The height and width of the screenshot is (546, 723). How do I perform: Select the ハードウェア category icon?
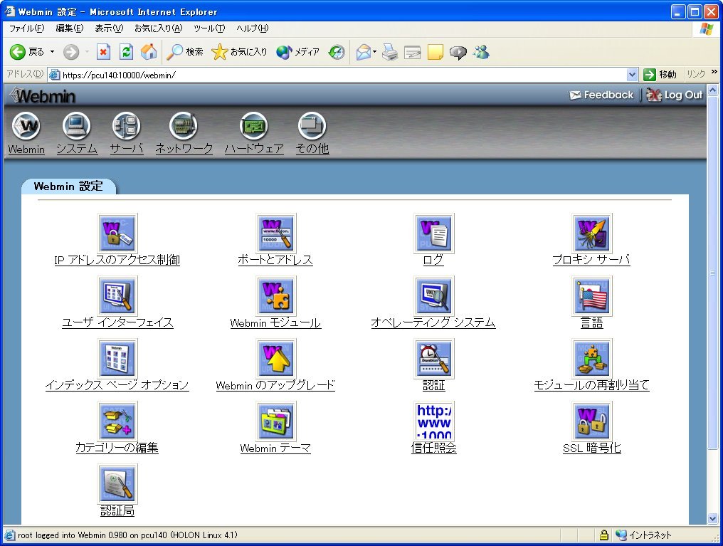254,125
